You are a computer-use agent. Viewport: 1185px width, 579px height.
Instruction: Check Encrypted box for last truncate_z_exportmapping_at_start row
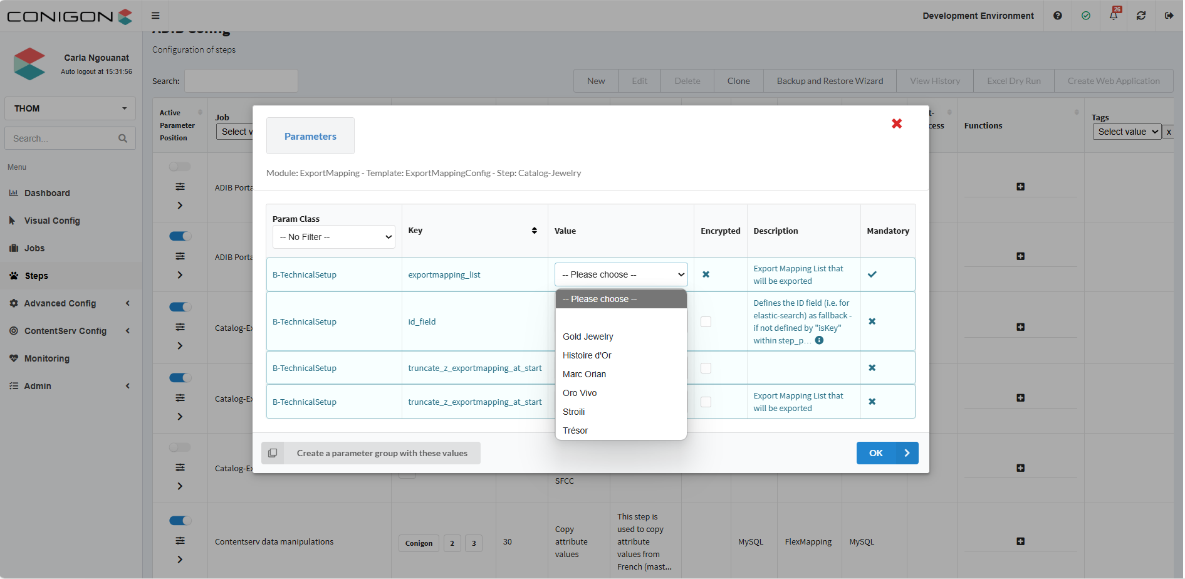pos(706,402)
